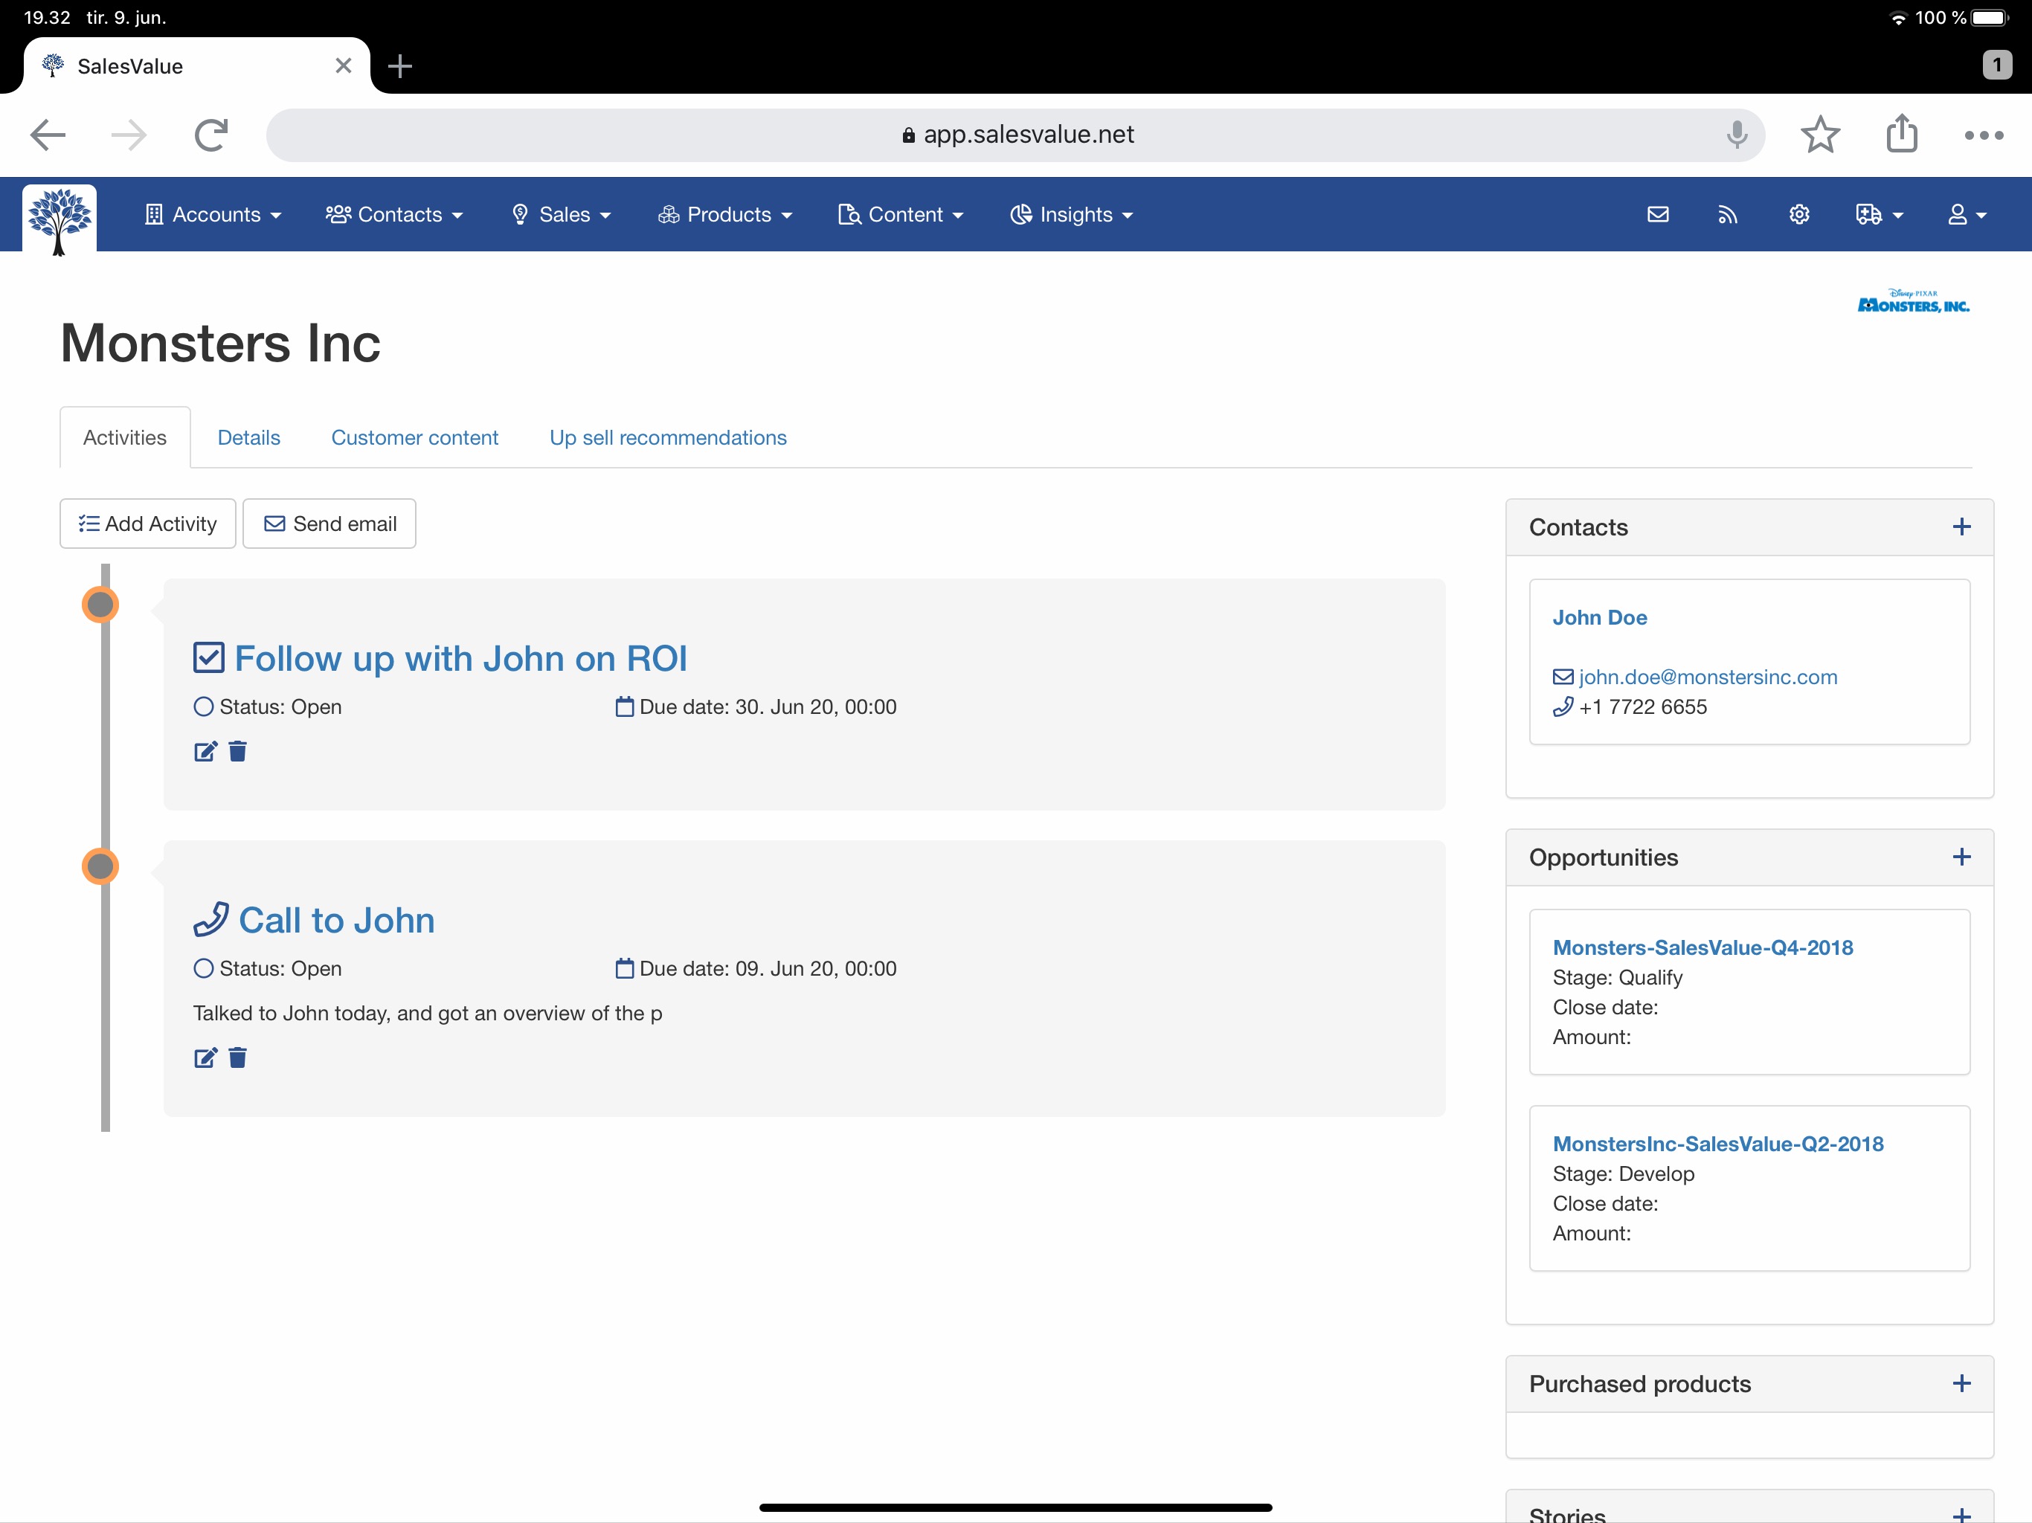The width and height of the screenshot is (2032, 1523).
Task: Open settings gear in the navbar
Action: [1798, 215]
